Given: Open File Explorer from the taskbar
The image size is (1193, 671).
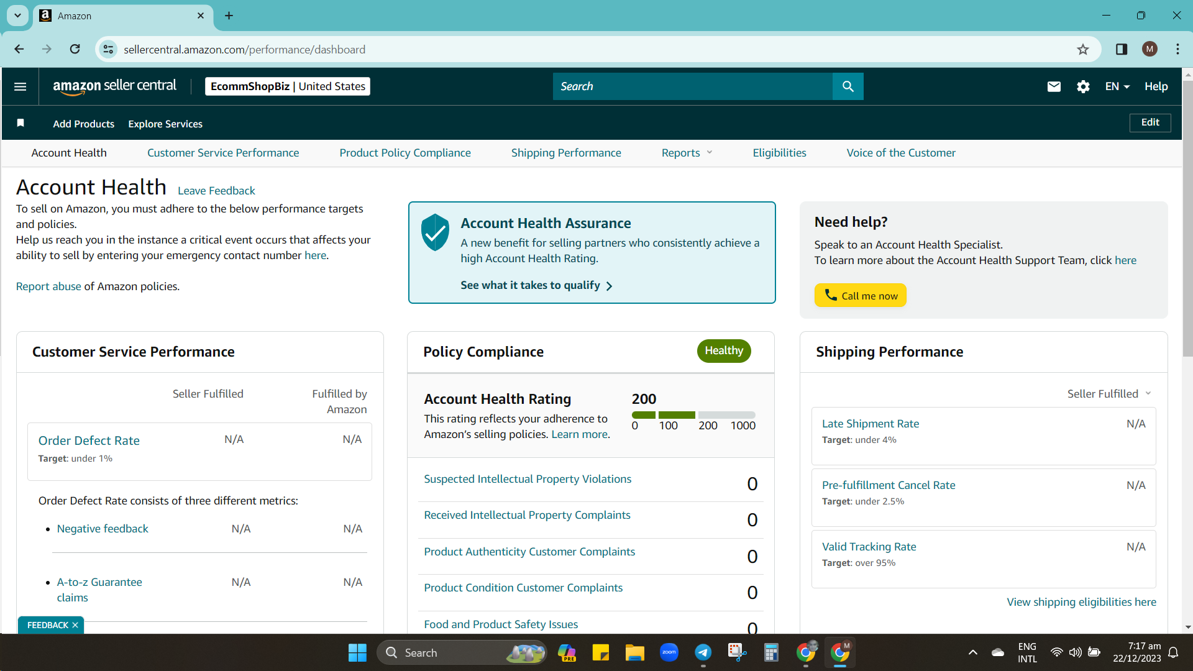Looking at the screenshot, I should (634, 652).
